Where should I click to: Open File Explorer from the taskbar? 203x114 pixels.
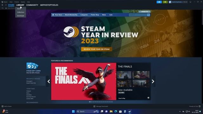pyautogui.click(x=111, y=111)
